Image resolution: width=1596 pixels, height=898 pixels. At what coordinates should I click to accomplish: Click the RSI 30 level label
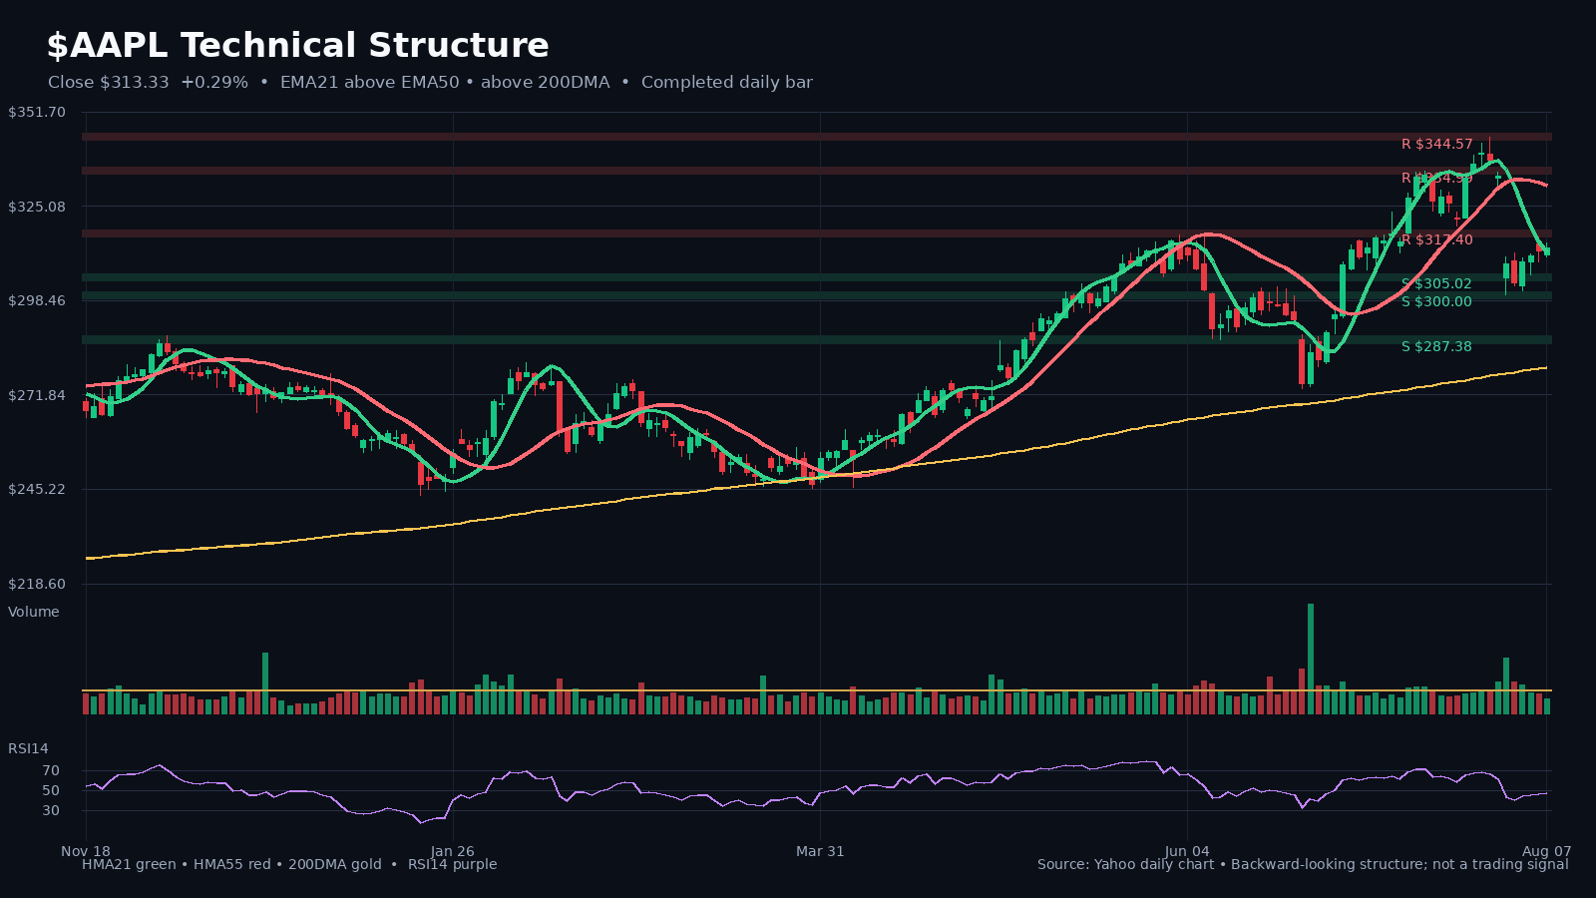pyautogui.click(x=51, y=810)
